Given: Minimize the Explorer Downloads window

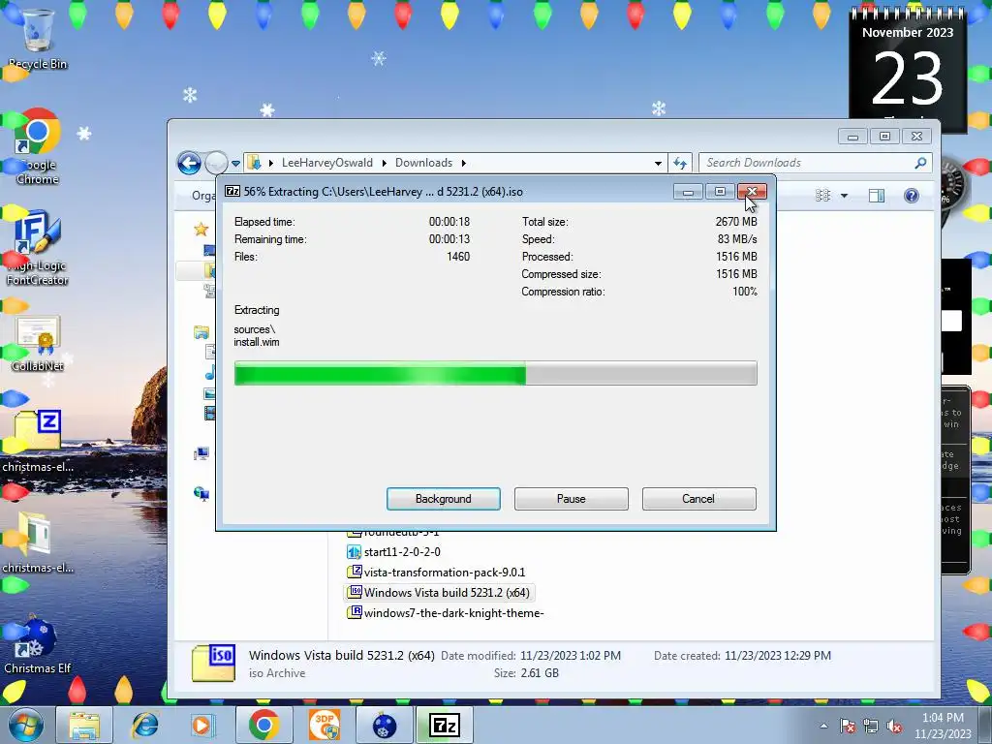Looking at the screenshot, I should point(852,136).
